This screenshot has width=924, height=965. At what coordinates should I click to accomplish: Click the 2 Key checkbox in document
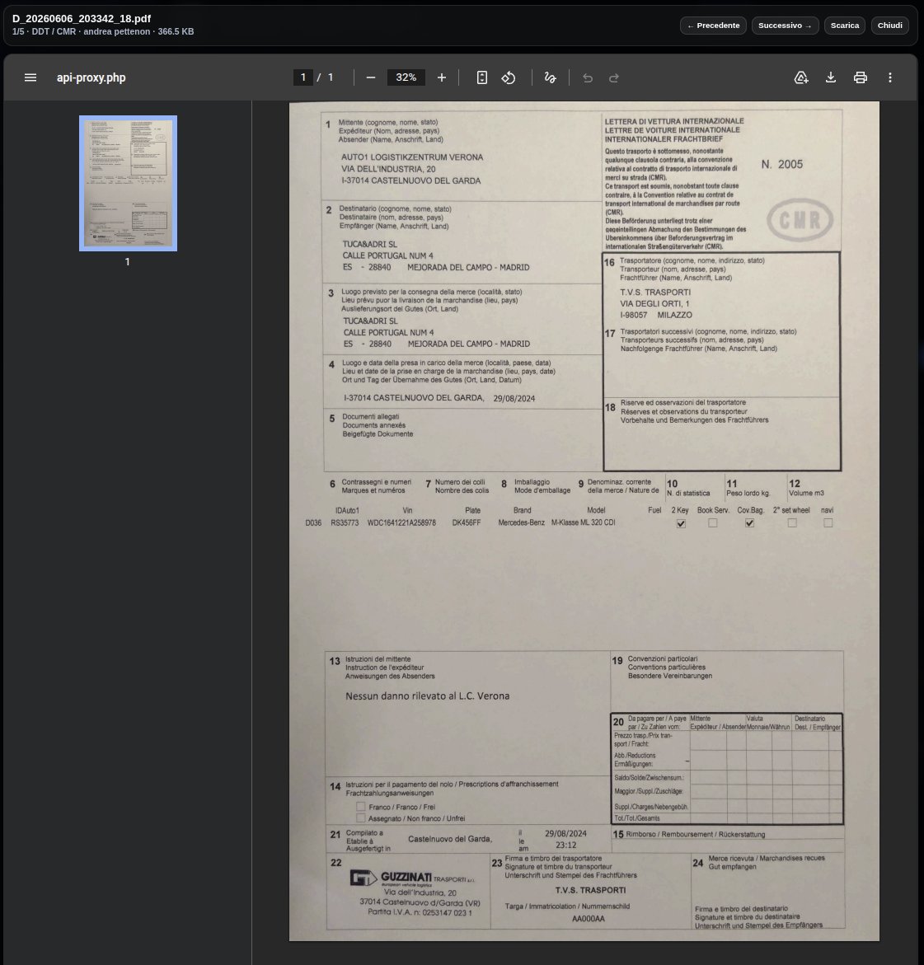681,524
